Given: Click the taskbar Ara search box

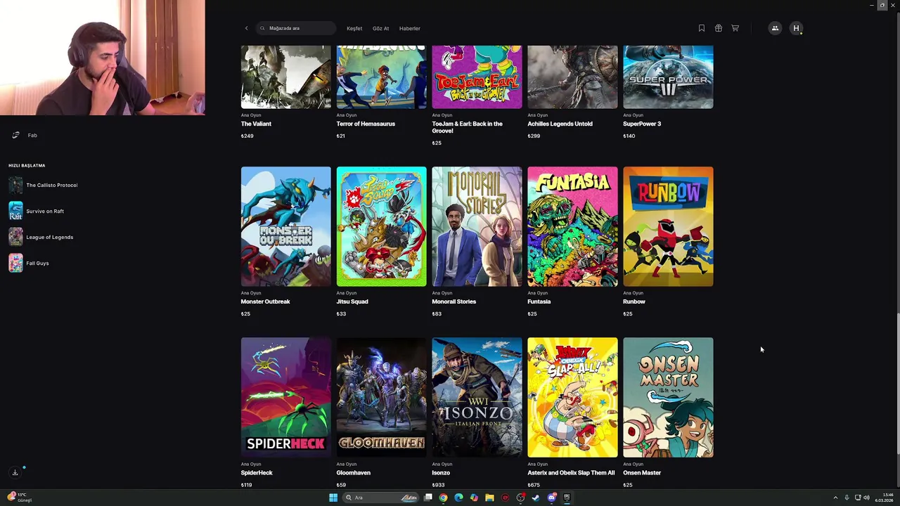Looking at the screenshot, I should 380,498.
